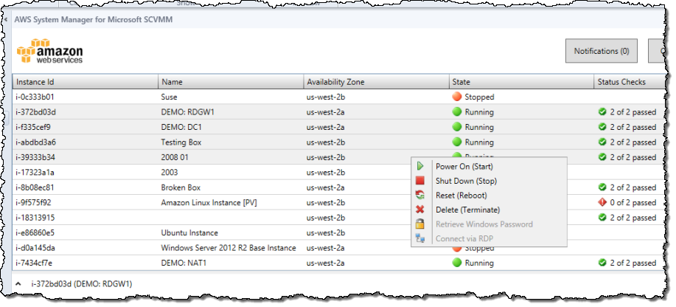Click Windows Server 2012 R2 Base Instance name

pyautogui.click(x=229, y=248)
